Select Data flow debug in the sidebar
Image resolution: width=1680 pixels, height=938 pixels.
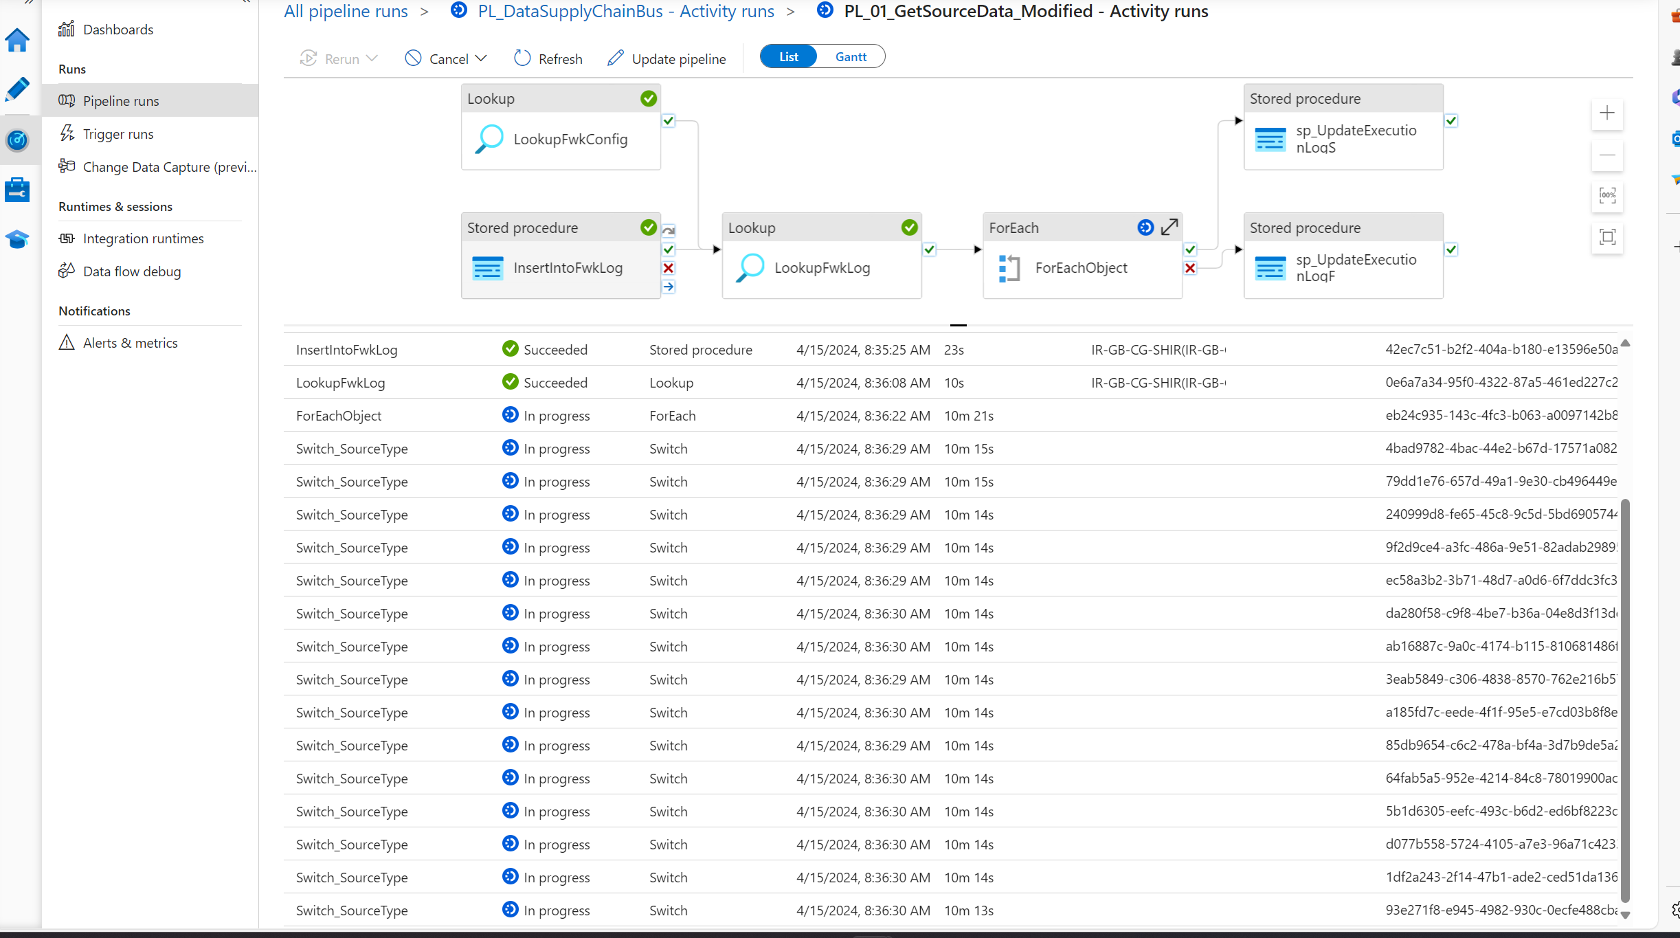click(132, 271)
